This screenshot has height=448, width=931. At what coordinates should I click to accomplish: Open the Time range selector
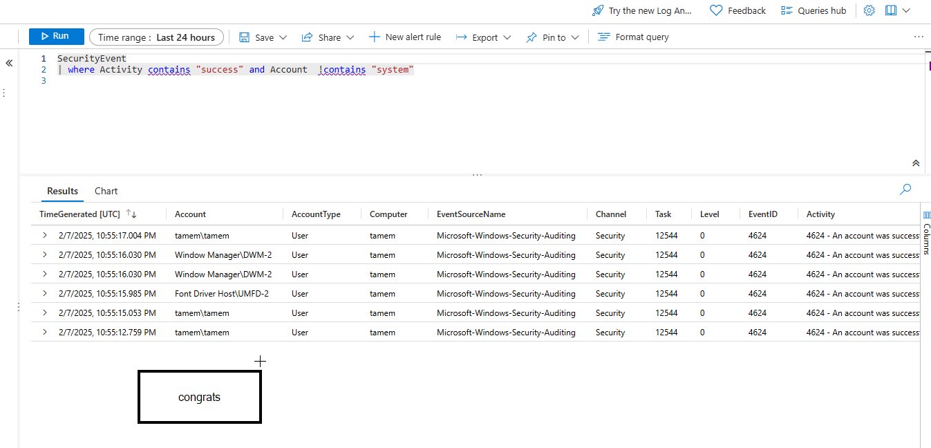tap(156, 37)
